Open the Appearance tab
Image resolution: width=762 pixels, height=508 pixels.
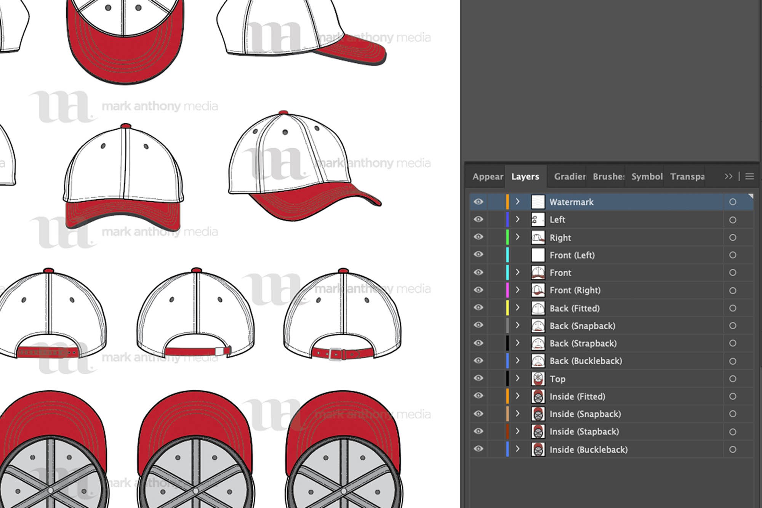(x=488, y=176)
